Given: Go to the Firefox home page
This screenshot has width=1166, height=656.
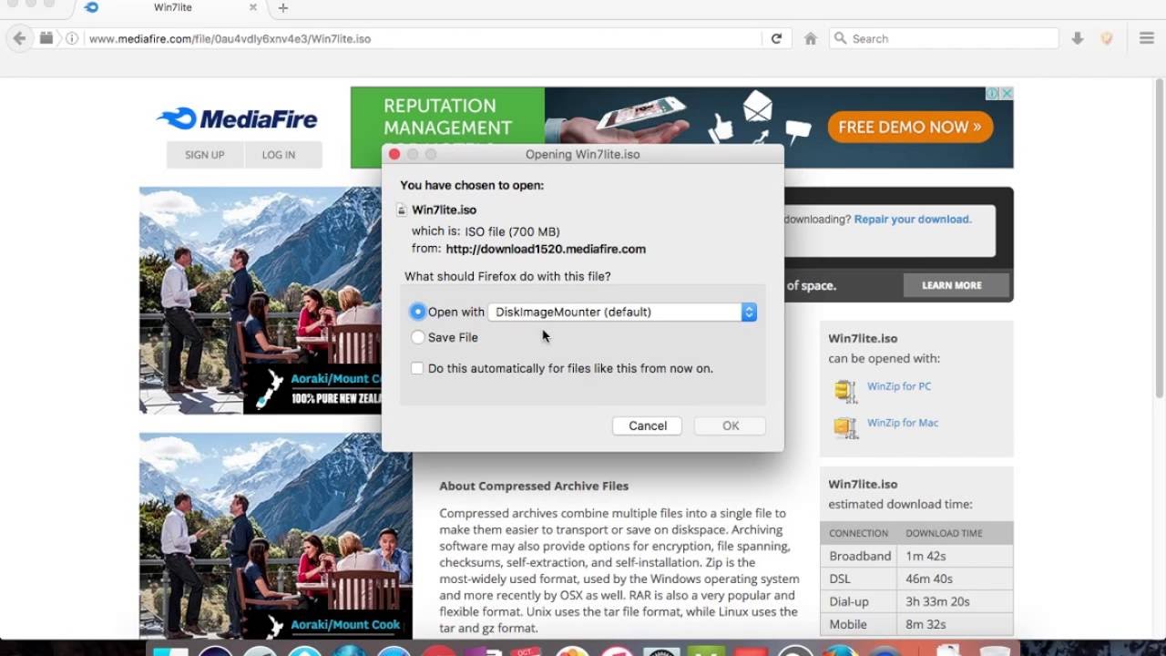Looking at the screenshot, I should (810, 38).
